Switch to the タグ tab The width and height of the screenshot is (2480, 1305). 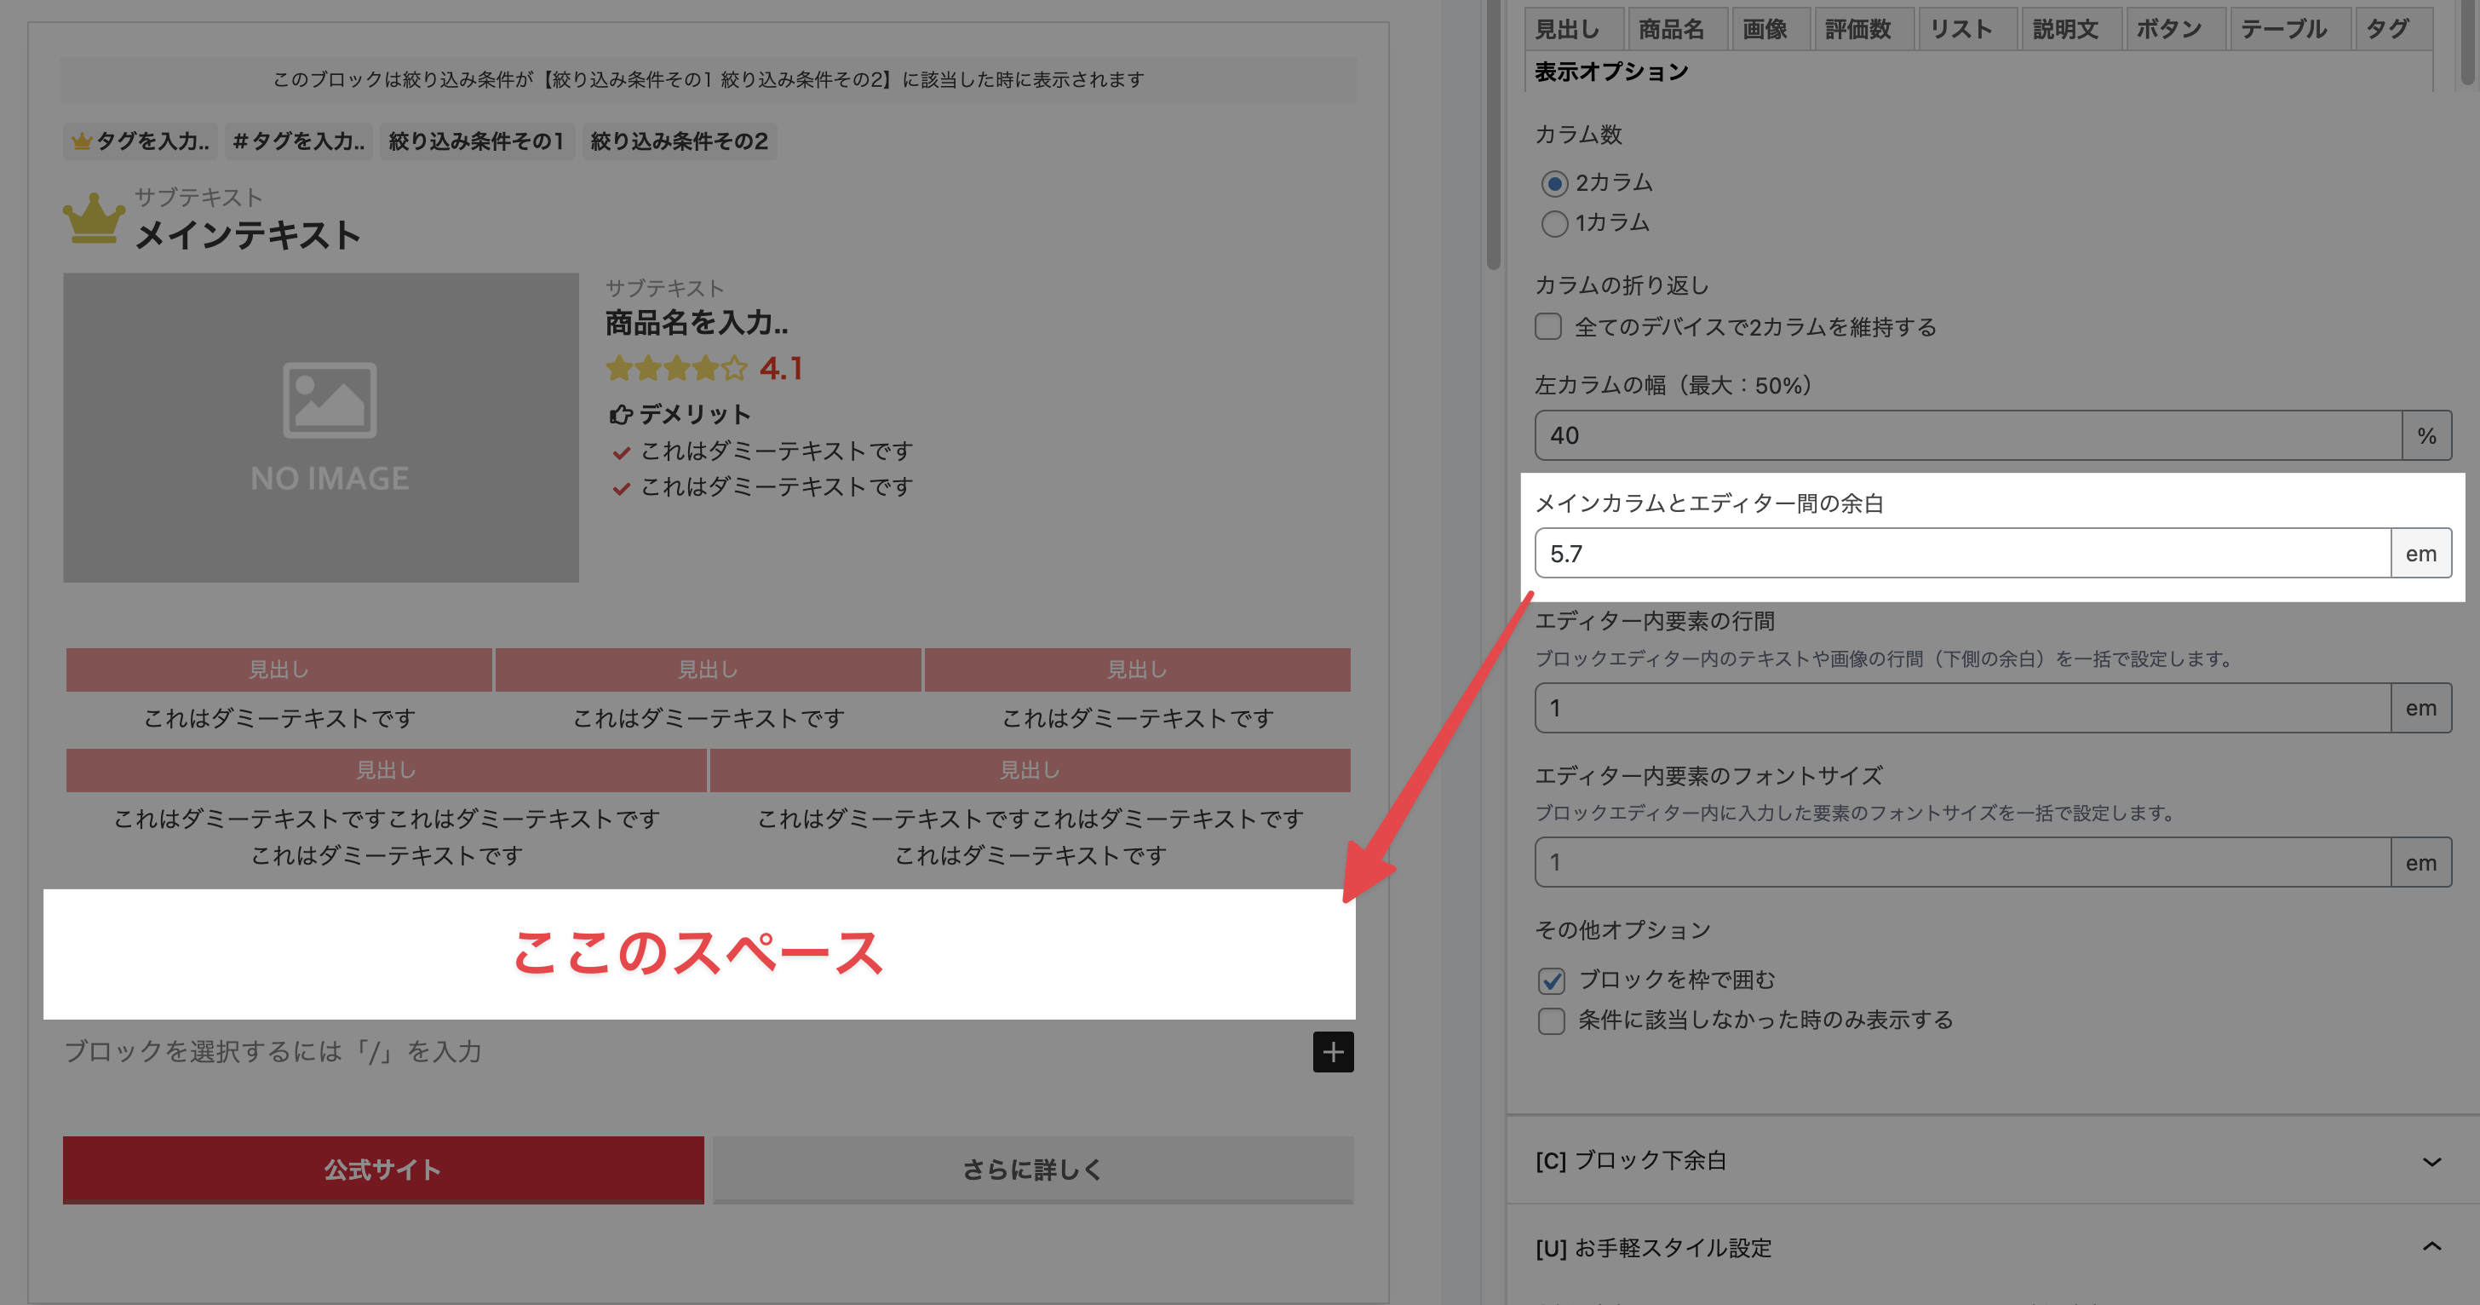pyautogui.click(x=2393, y=29)
